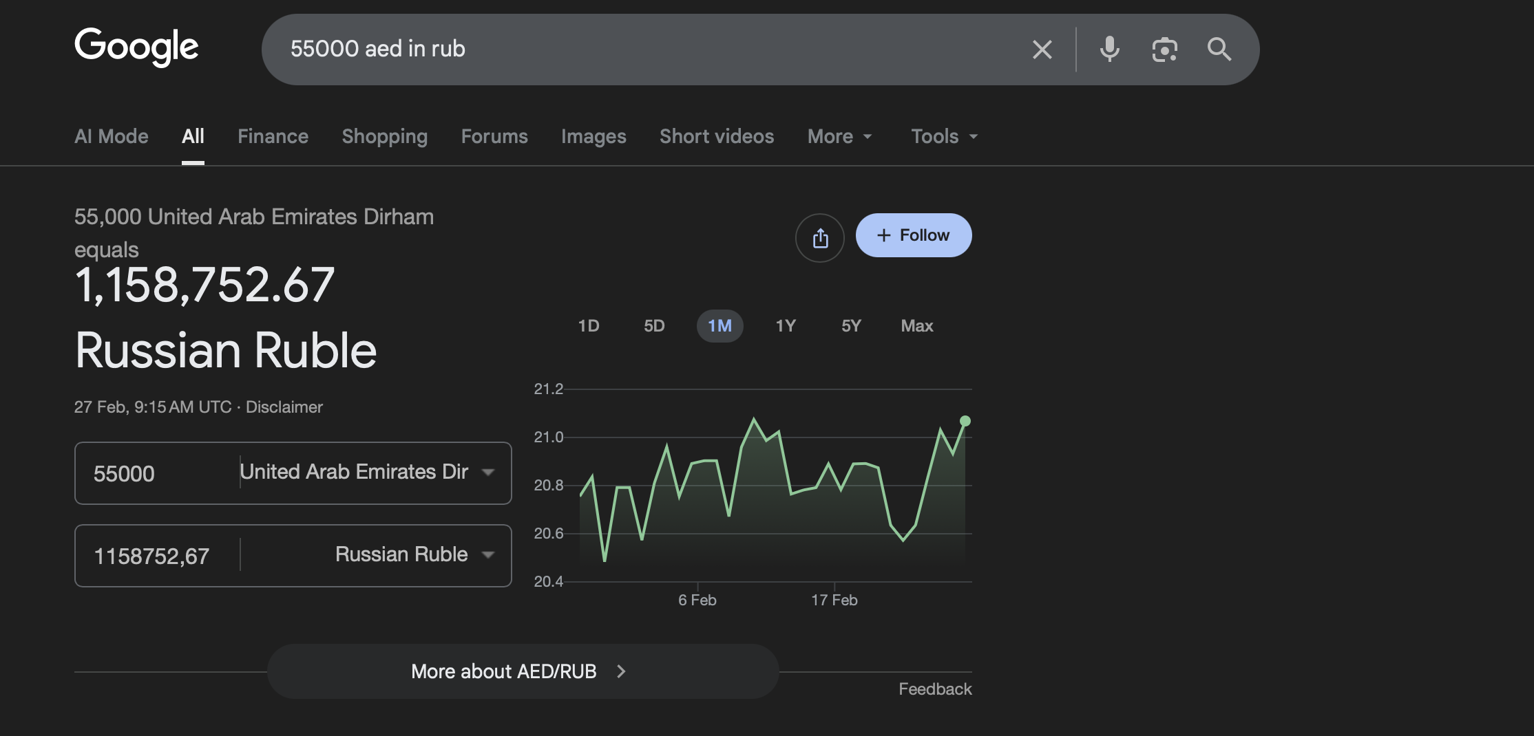Screen dimensions: 1534x736
Task: Open the Disclaimer link
Action: (284, 407)
